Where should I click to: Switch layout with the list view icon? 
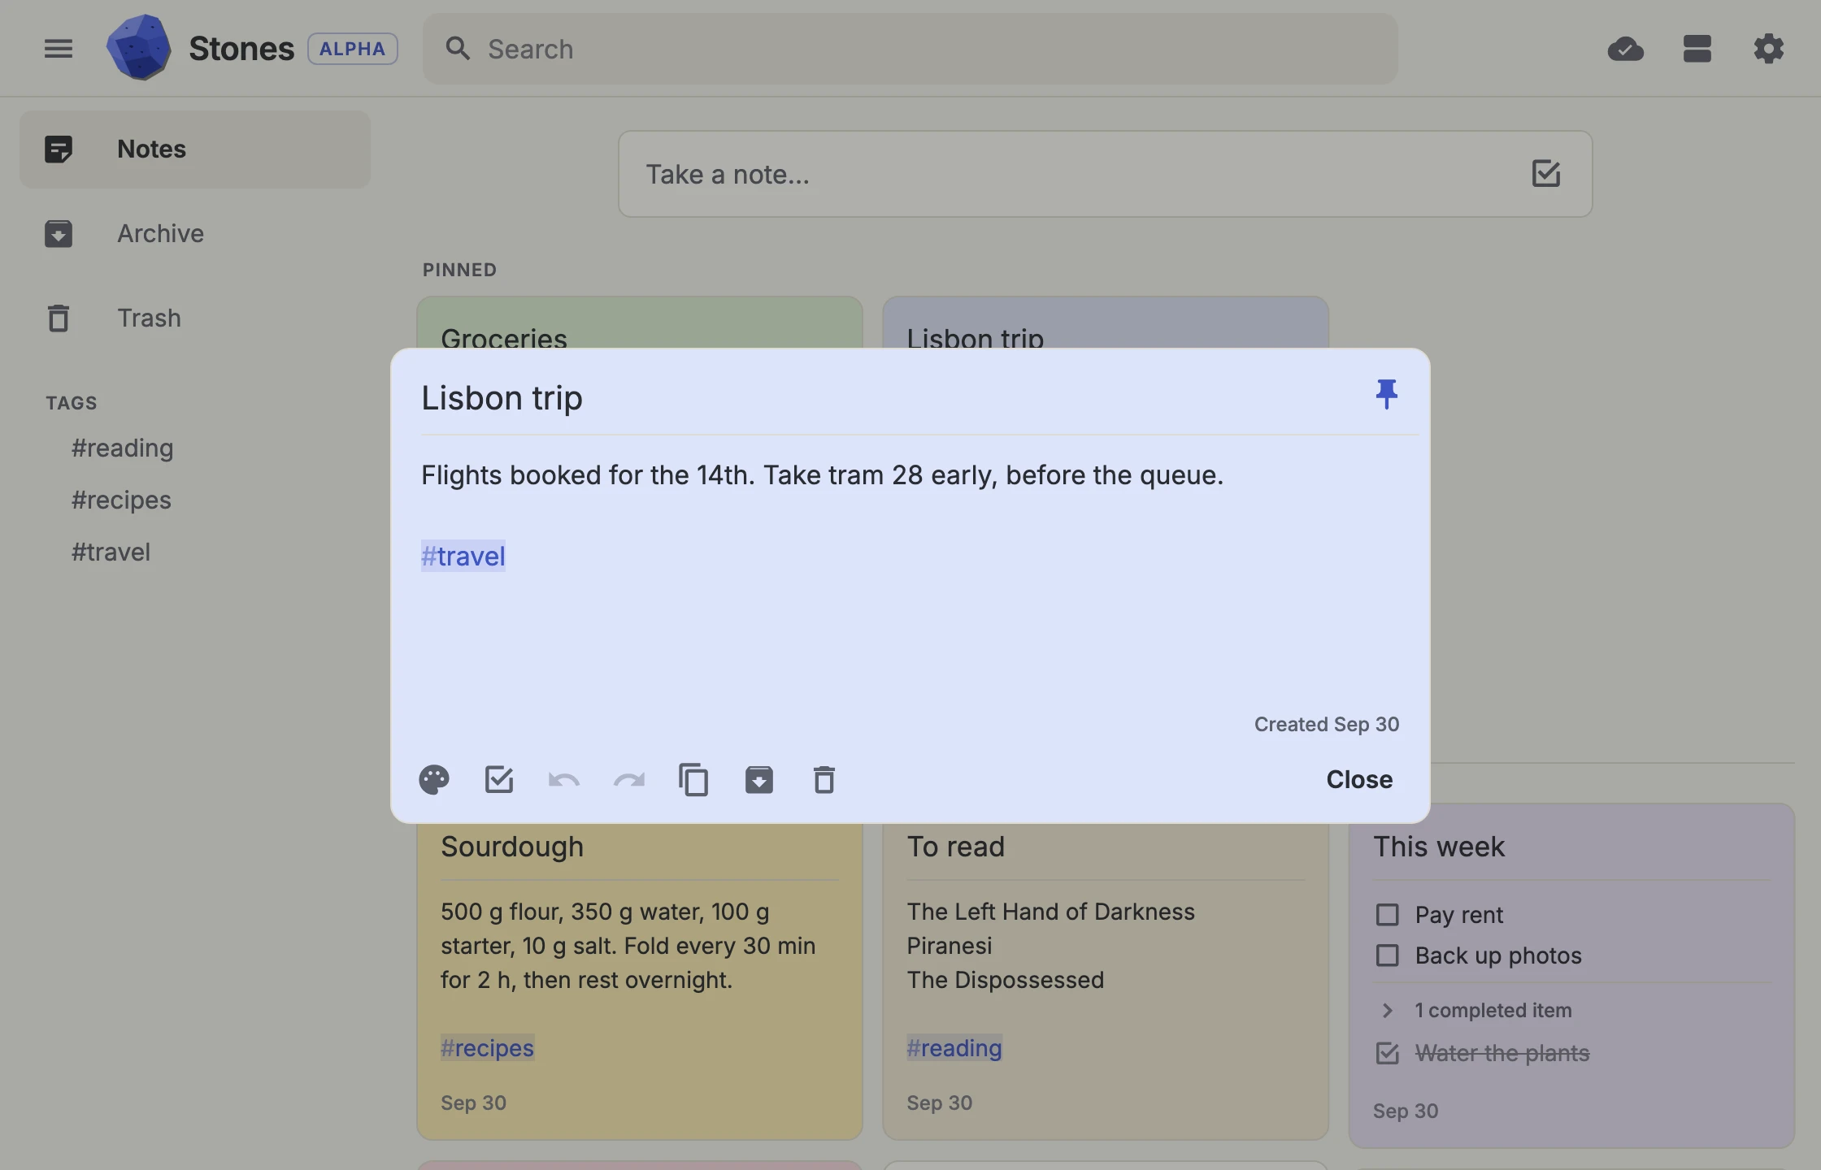coord(1697,49)
